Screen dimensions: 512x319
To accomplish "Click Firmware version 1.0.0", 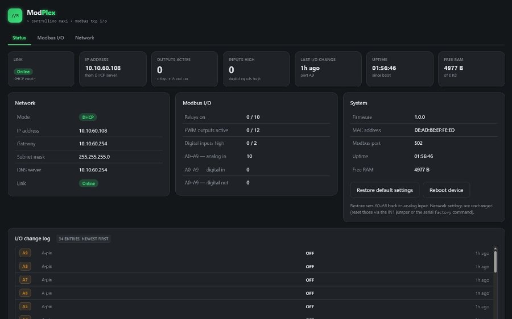I will (x=420, y=117).
